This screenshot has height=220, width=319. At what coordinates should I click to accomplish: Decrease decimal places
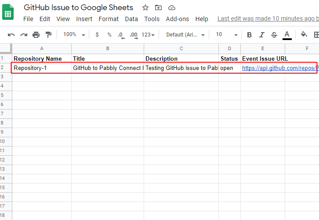[x=121, y=35]
